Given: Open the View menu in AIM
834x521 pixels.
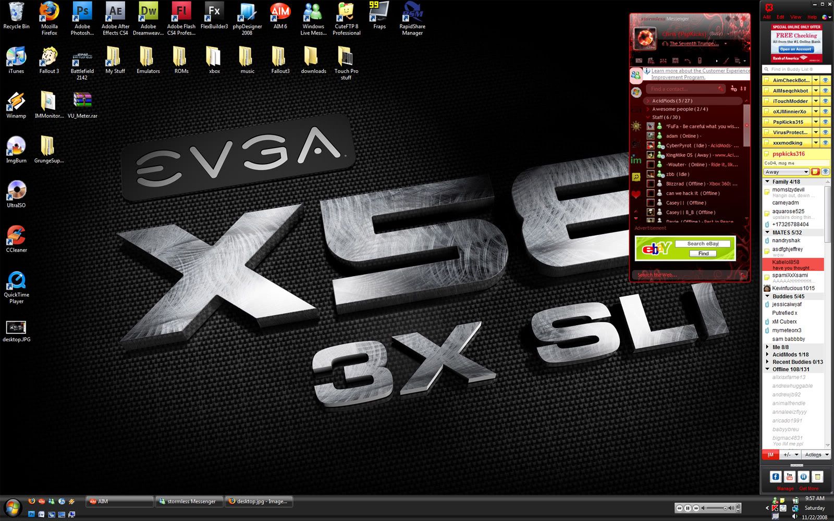Looking at the screenshot, I should (x=795, y=17).
